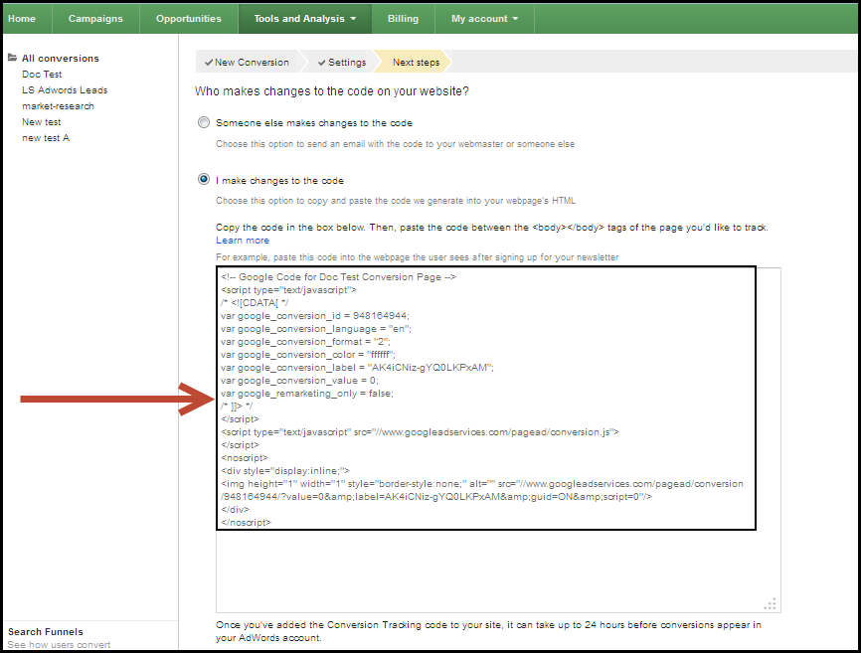Viewport: 861px width, 653px height.
Task: Open the Billing tab
Action: (x=403, y=19)
